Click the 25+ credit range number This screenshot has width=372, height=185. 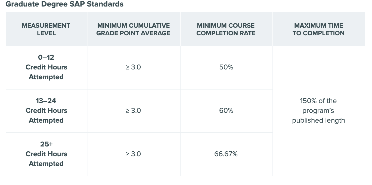click(x=46, y=144)
